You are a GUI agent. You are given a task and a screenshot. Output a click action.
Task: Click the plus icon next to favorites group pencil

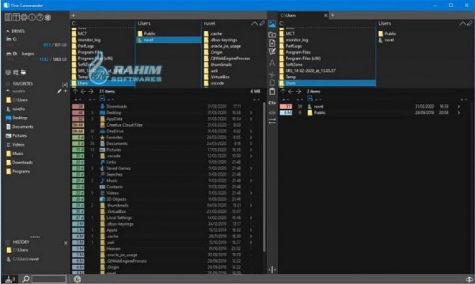[x=65, y=91]
